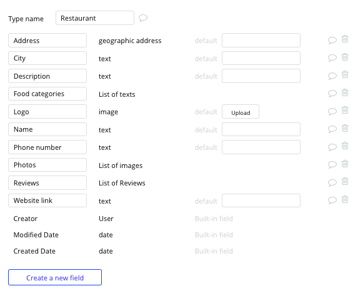Open comment icon for Name field
The height and width of the screenshot is (301, 363).
[x=332, y=129]
